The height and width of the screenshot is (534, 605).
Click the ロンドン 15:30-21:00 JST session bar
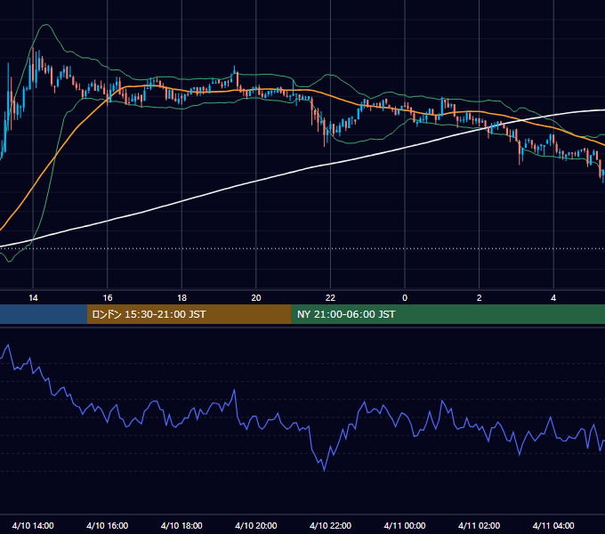189,314
